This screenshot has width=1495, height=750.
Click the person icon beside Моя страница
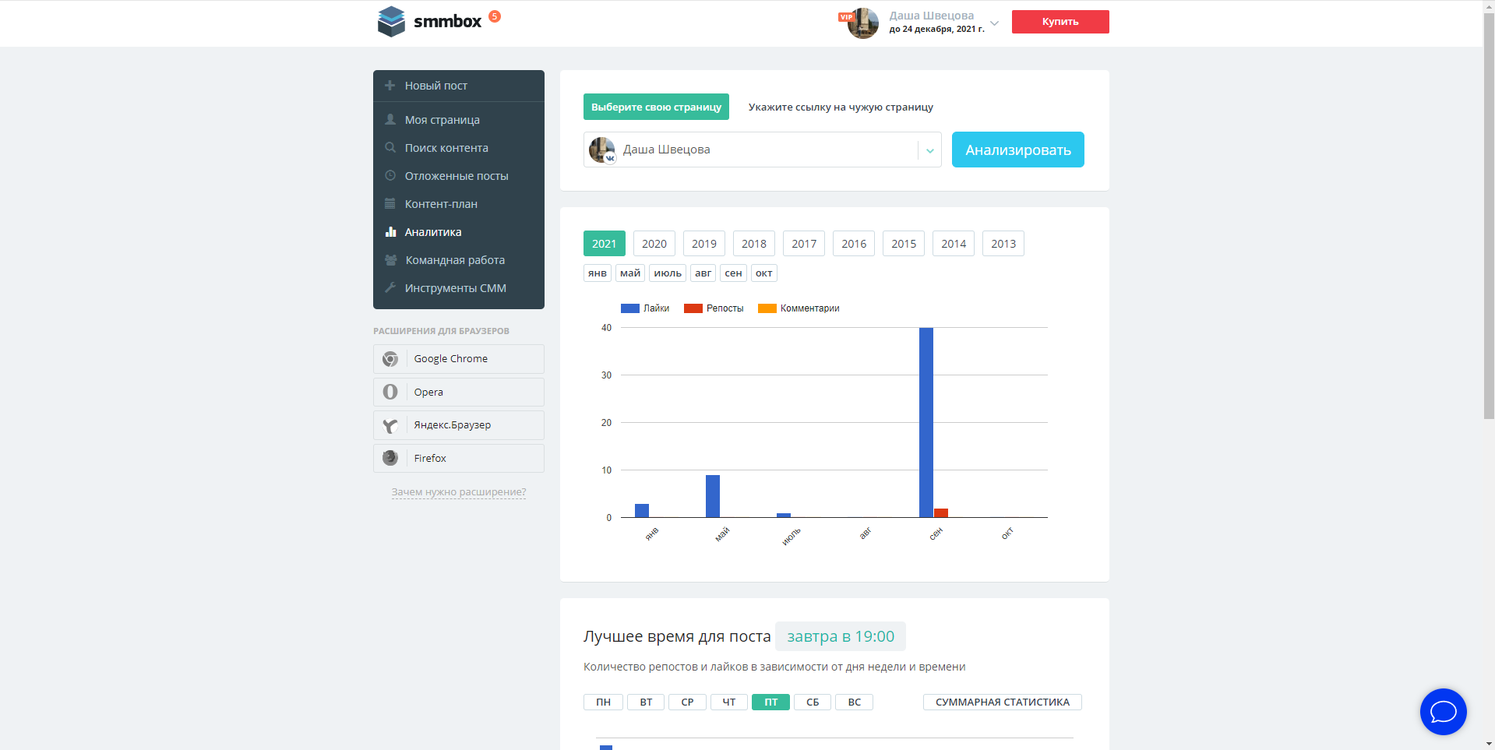pyautogui.click(x=390, y=120)
